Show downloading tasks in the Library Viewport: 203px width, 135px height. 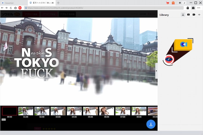click(183, 15)
